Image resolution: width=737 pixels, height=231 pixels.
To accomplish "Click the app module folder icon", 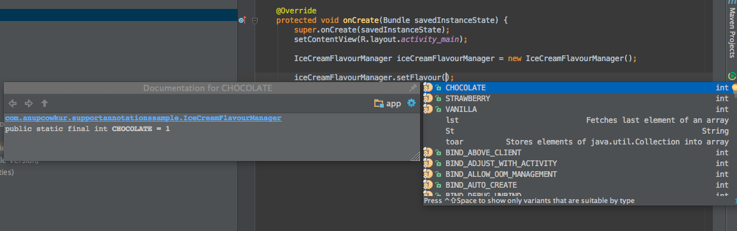I will click(379, 103).
